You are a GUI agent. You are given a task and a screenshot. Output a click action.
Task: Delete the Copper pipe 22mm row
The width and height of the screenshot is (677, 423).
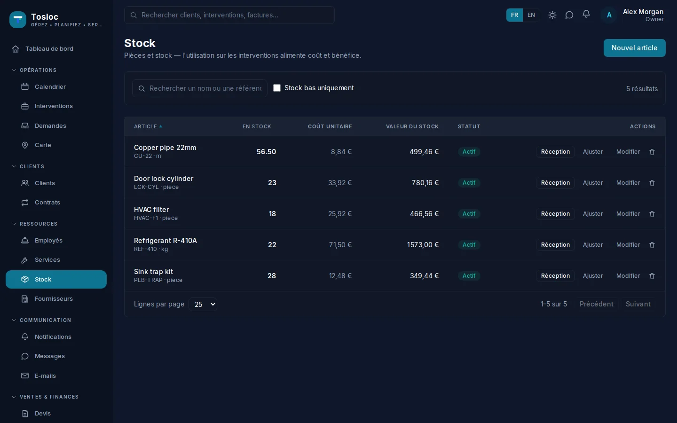pos(652,152)
